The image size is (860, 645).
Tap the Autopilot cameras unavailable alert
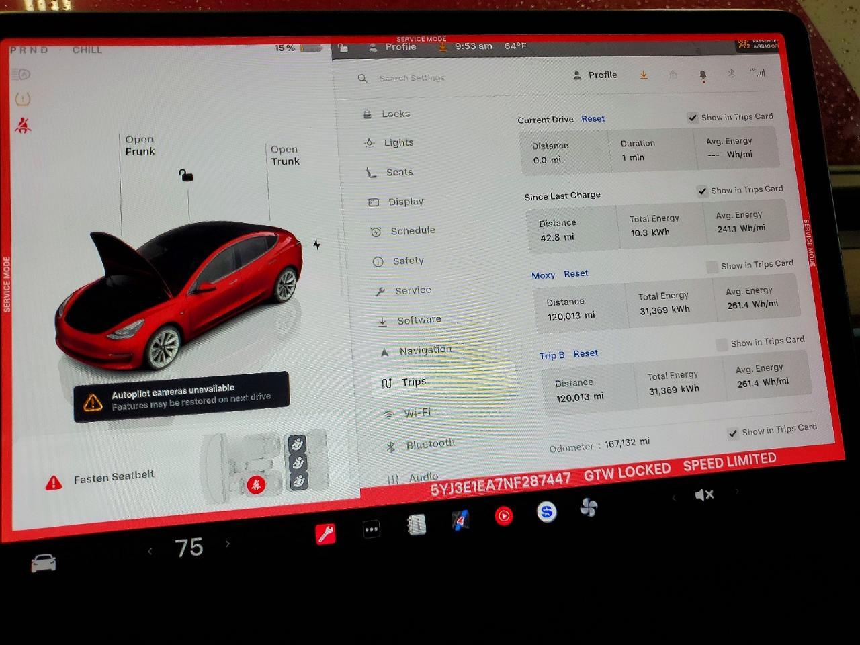pos(181,396)
